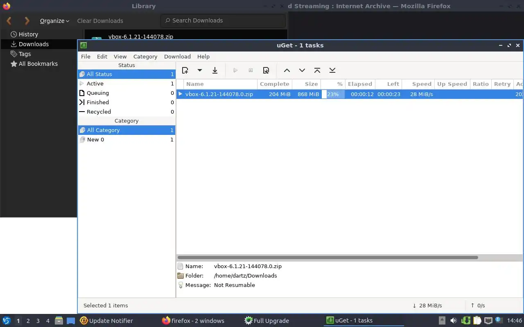Click the Left column header

[x=388, y=84]
